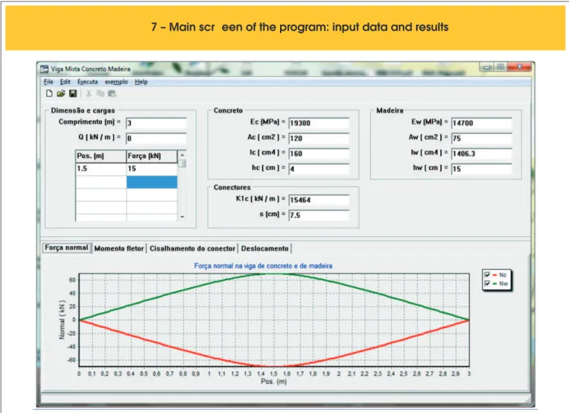Click the Ew (MPa) input field

[x=482, y=123]
